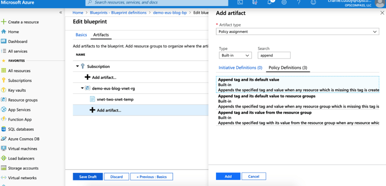Collapse demo-eus-blog-vnet-rg tree node
386x186 pixels.
[x=83, y=88]
